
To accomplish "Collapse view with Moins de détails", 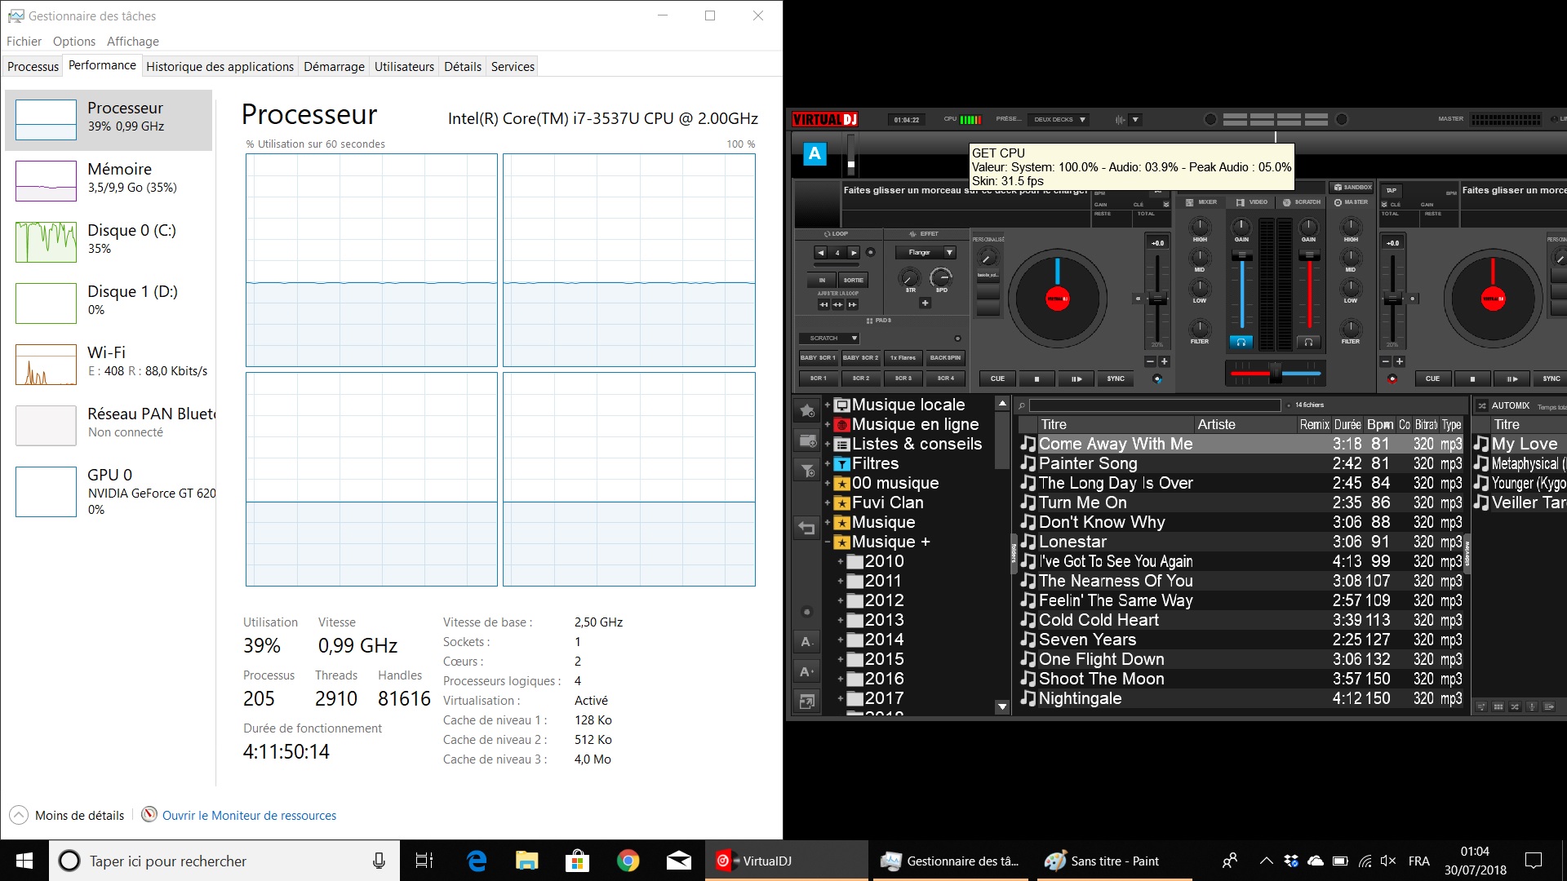I will pyautogui.click(x=68, y=815).
